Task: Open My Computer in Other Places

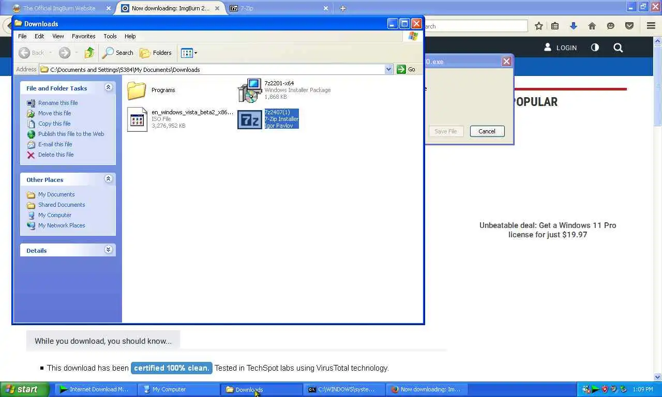Action: [55, 215]
